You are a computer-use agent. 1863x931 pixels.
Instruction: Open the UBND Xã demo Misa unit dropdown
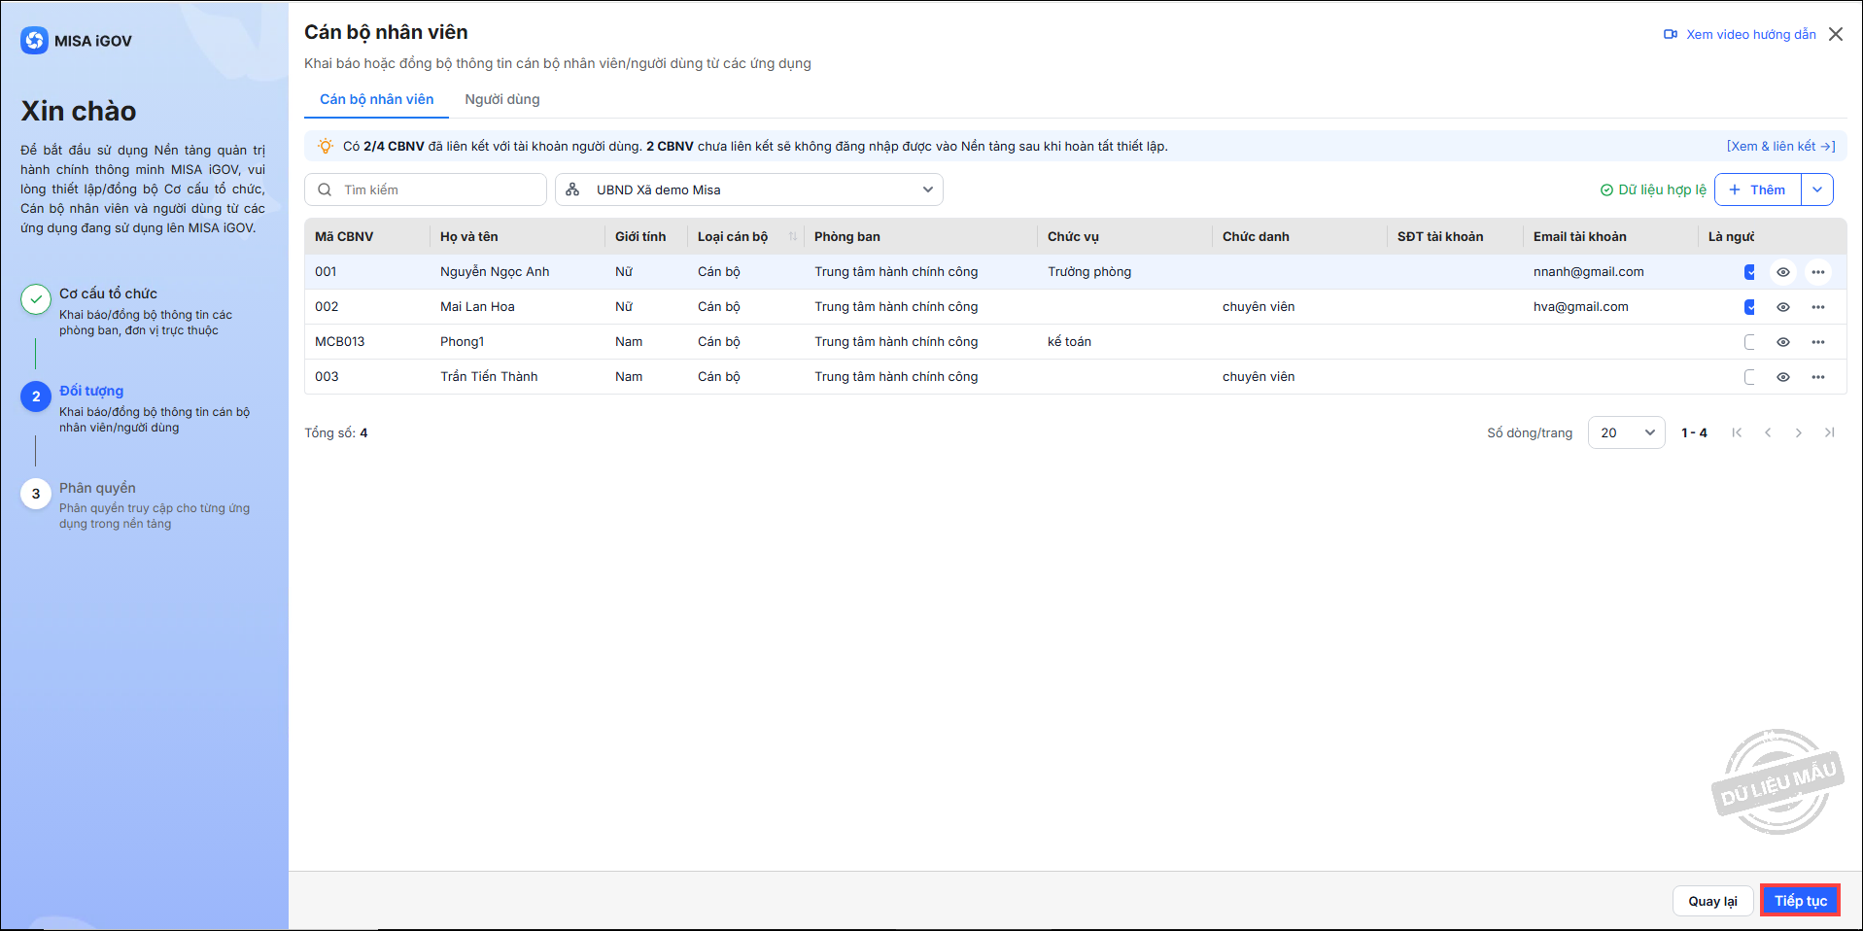click(749, 190)
